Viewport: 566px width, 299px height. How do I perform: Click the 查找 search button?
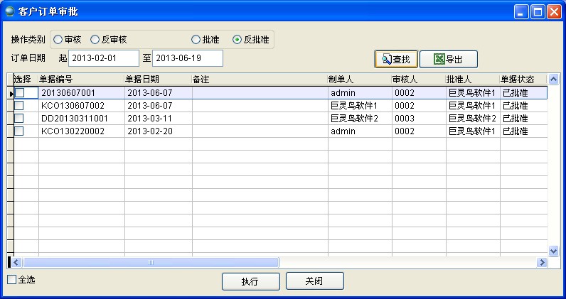point(396,59)
